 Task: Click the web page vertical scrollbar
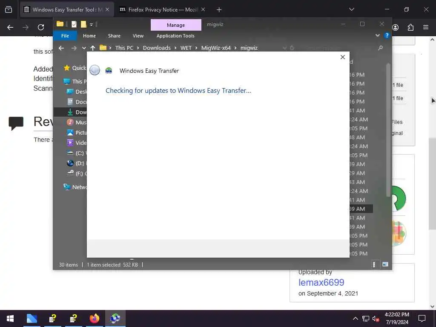tap(433, 184)
